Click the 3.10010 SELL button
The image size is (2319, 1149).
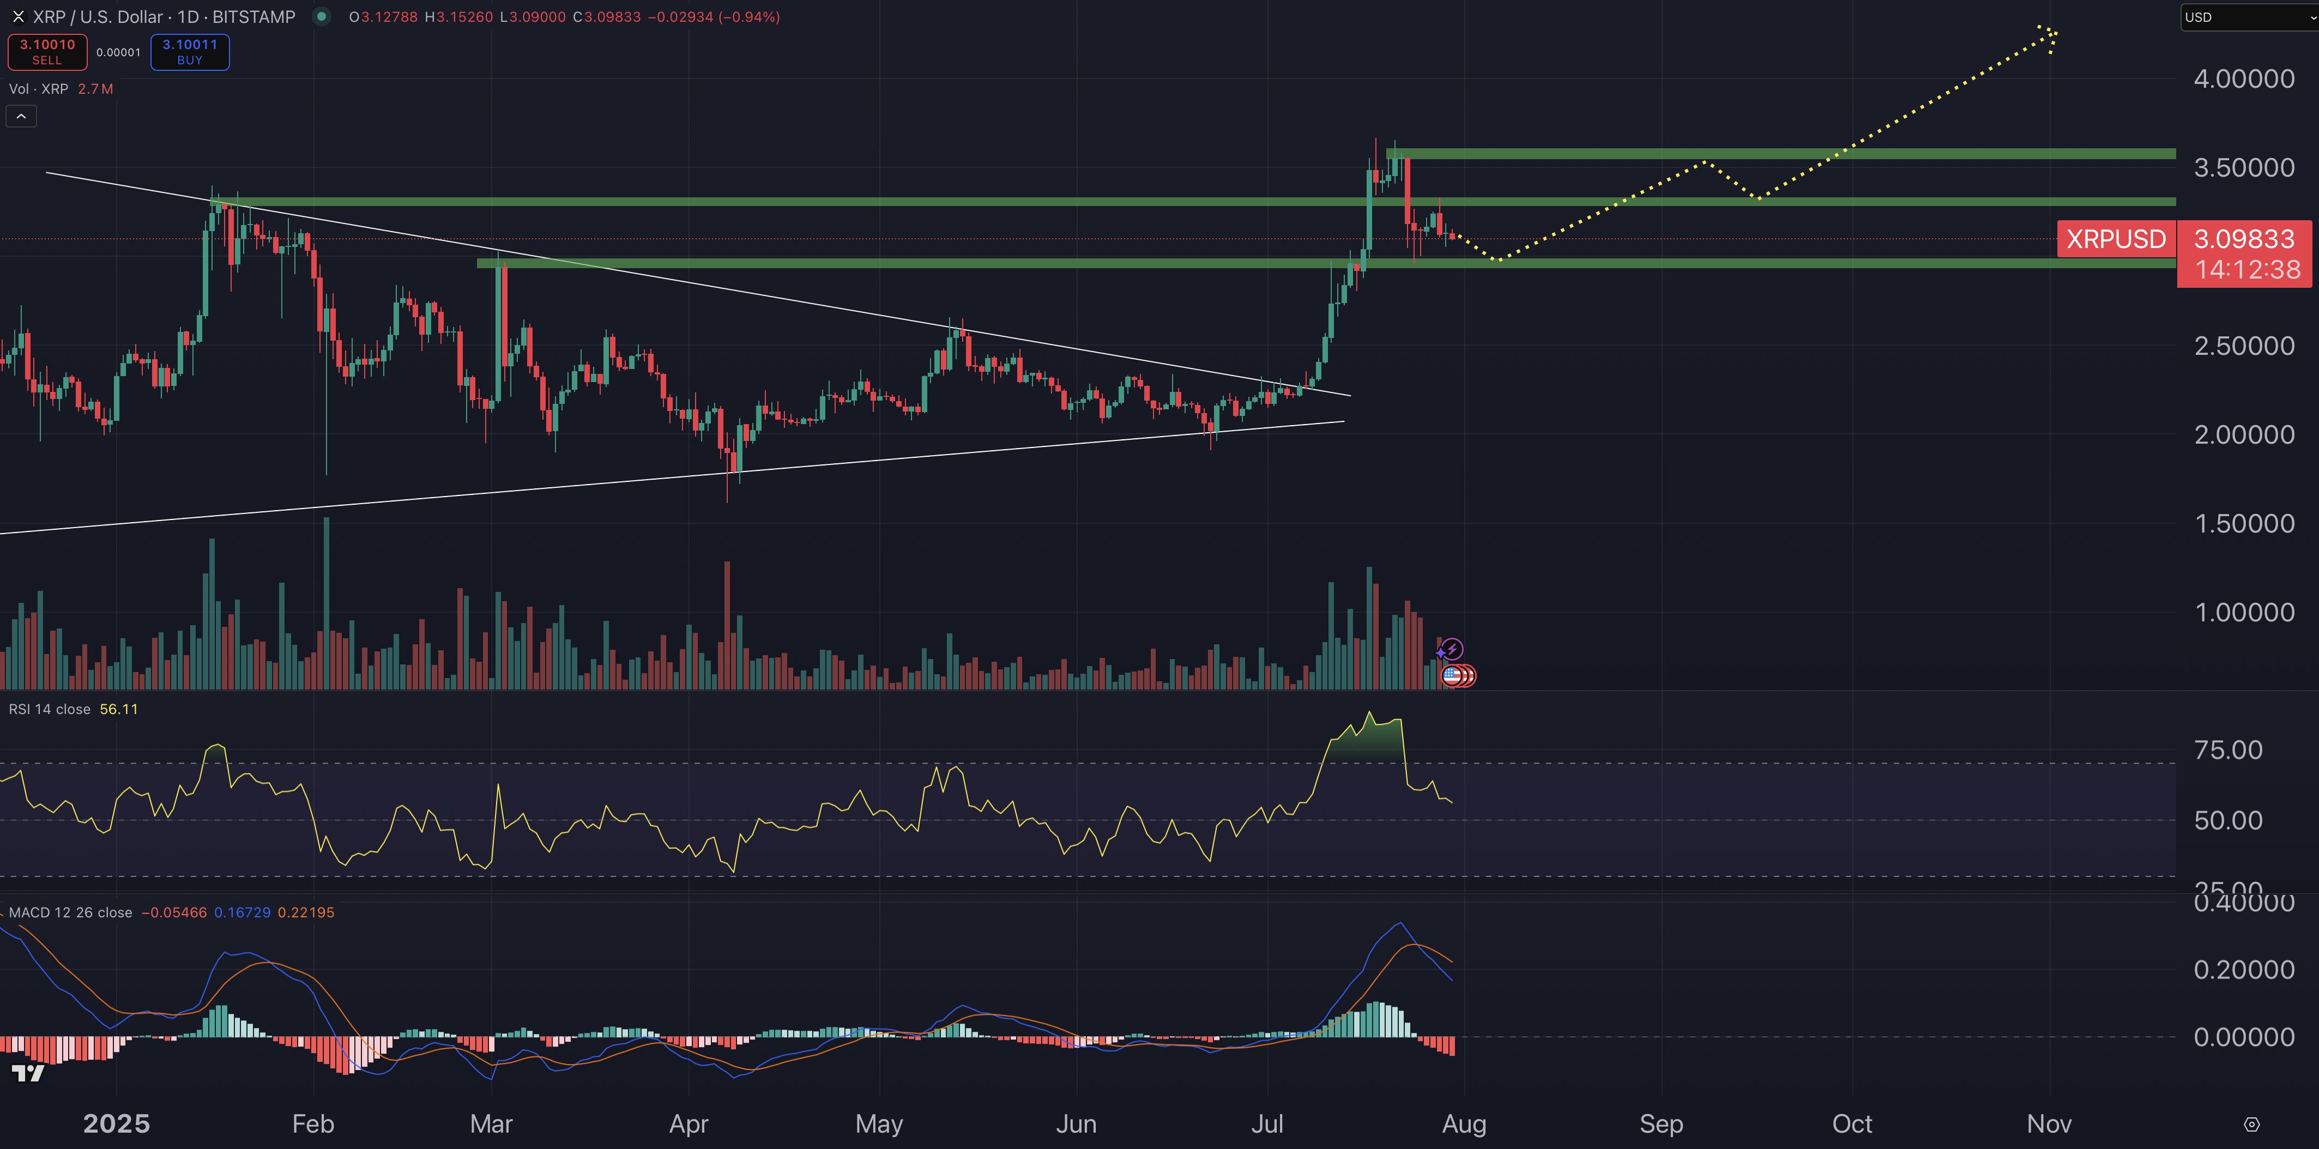coord(48,51)
